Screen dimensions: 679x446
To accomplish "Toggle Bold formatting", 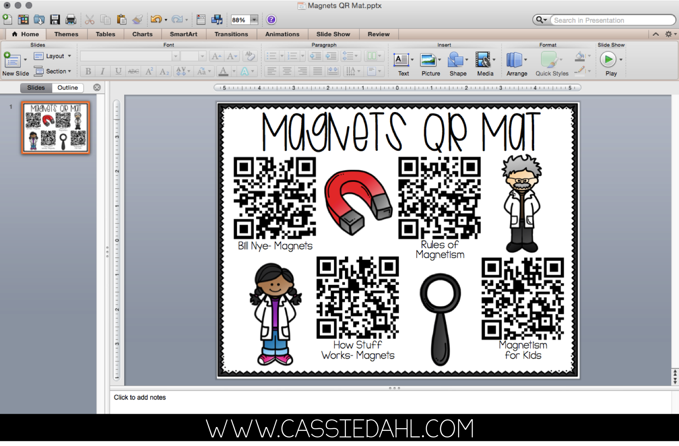I will pyautogui.click(x=88, y=71).
